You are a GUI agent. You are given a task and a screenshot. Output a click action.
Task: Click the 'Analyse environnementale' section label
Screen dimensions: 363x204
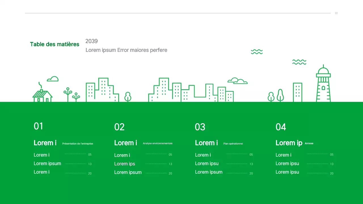pyautogui.click(x=158, y=143)
